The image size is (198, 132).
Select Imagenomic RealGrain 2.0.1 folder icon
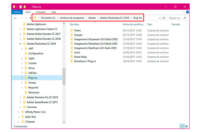pyautogui.click(x=72, y=48)
